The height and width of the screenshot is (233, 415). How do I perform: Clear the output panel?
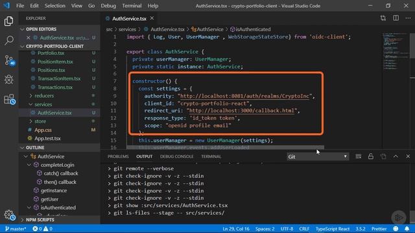(359, 157)
